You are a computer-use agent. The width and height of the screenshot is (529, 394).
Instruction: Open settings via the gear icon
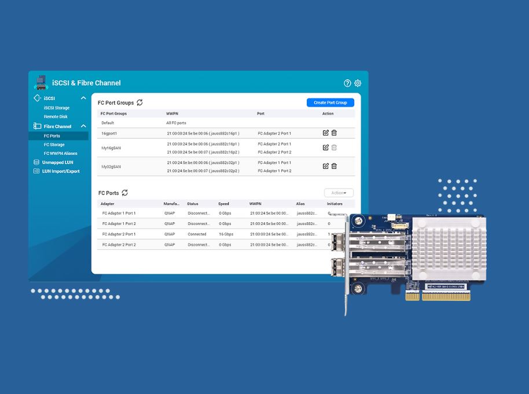(x=358, y=83)
